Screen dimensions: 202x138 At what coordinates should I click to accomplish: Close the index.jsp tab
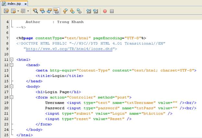click(x=26, y=4)
